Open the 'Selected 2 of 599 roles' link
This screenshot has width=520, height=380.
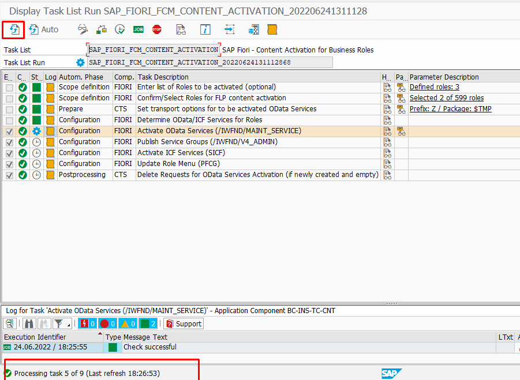click(x=447, y=98)
